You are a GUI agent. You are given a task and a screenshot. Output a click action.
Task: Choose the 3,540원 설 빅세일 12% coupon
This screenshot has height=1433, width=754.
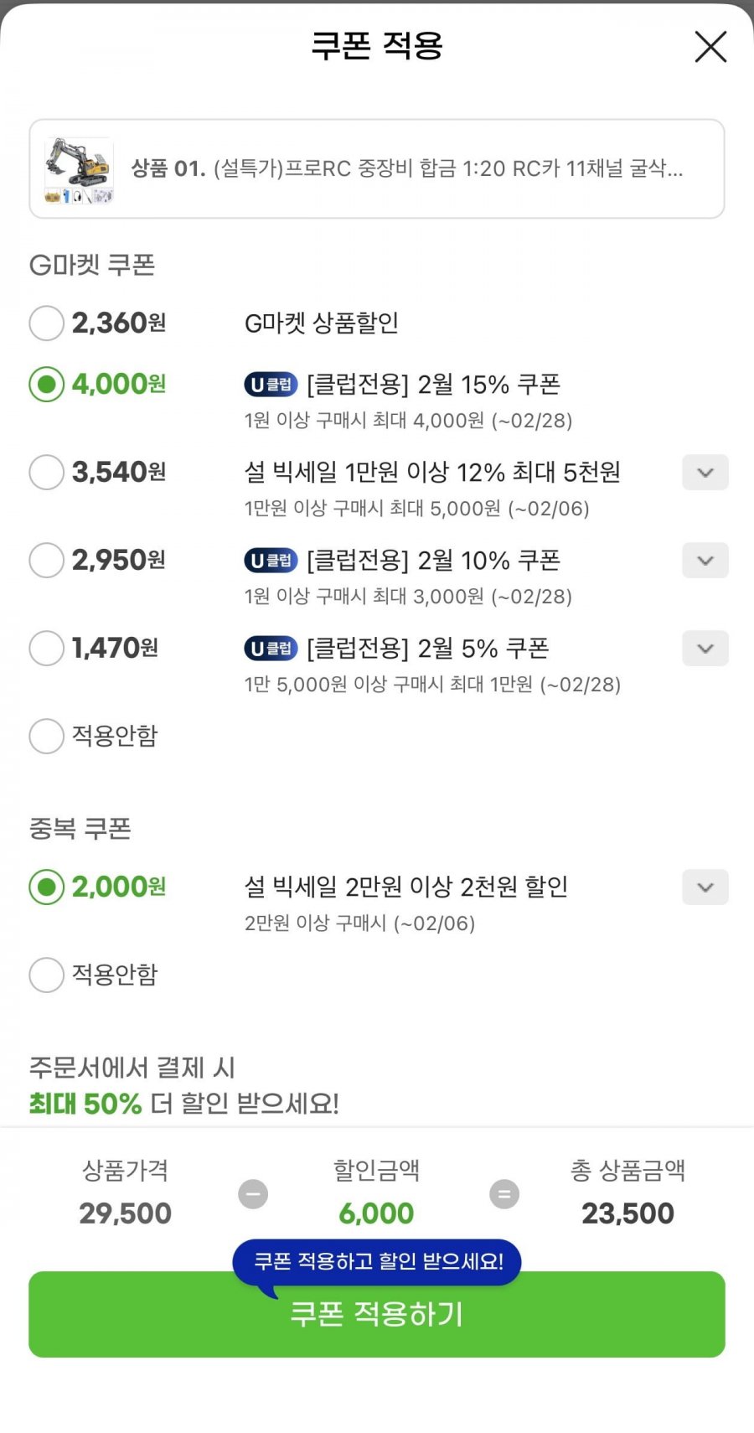(x=47, y=473)
